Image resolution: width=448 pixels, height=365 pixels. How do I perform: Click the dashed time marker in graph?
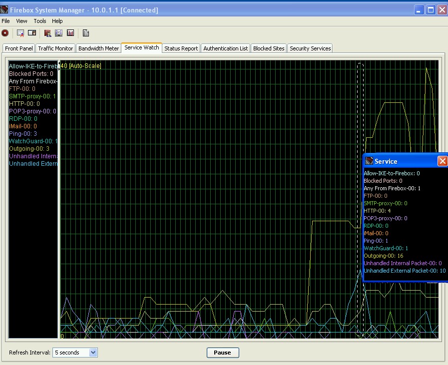coord(360,200)
